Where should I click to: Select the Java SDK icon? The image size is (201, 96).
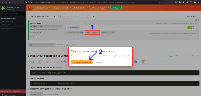pos(40,62)
